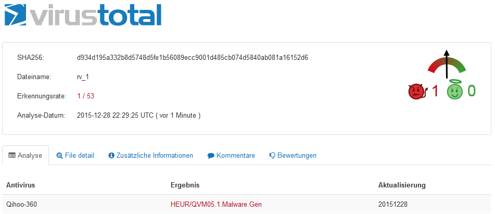Click the community score gauge needle
Image resolution: width=495 pixels, height=214 pixels.
pyautogui.click(x=447, y=64)
